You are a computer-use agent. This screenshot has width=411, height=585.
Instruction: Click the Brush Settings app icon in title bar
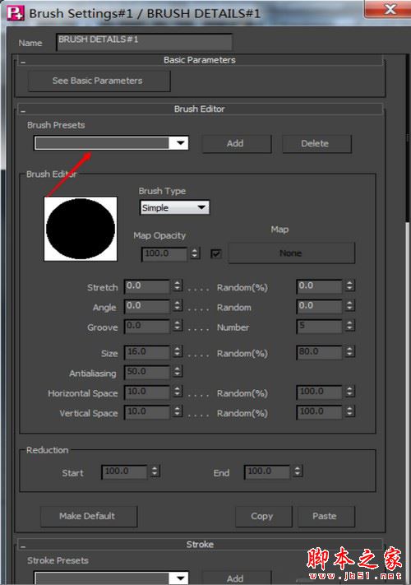tap(16, 13)
